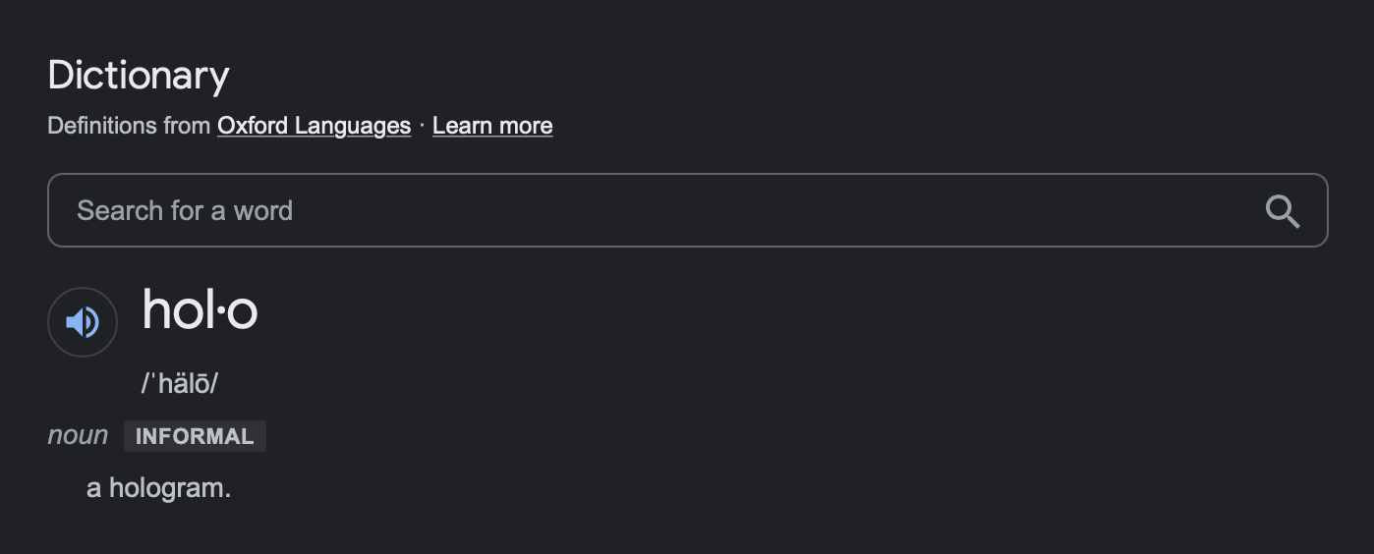Select the headword hol·o
This screenshot has height=554, width=1374.
200,310
